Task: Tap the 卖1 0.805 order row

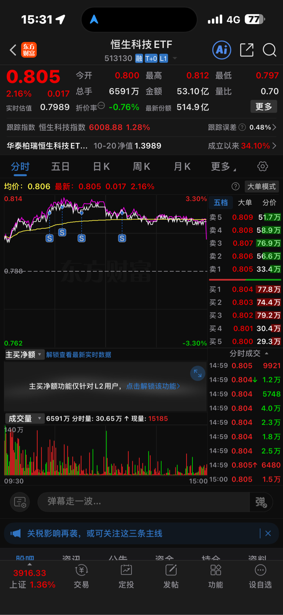Action: pyautogui.click(x=245, y=269)
